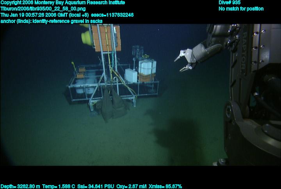This screenshot has height=189, width=281.
Task: Select the Xmiss= 85.67% reading
Action: pyautogui.click(x=165, y=186)
